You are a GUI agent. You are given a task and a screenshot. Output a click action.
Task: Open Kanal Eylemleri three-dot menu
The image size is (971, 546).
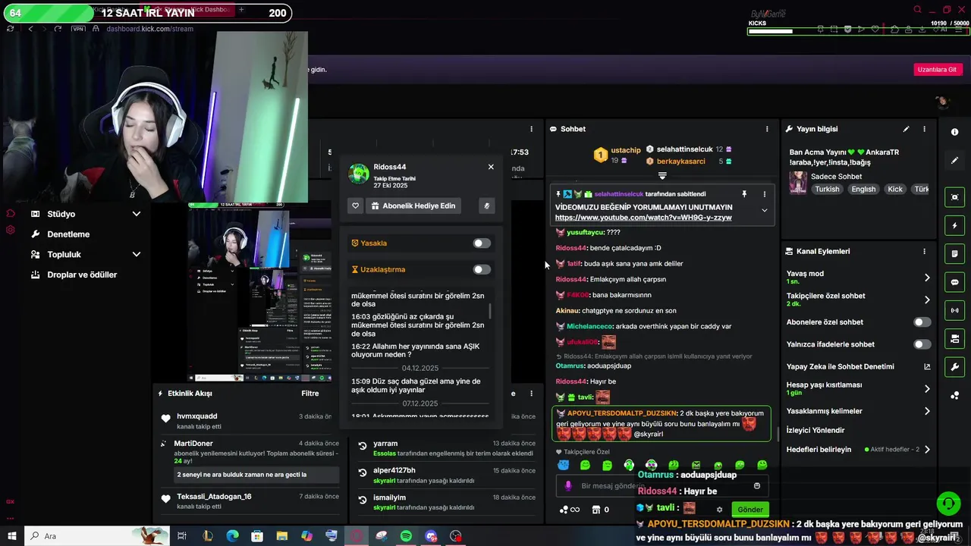(924, 251)
